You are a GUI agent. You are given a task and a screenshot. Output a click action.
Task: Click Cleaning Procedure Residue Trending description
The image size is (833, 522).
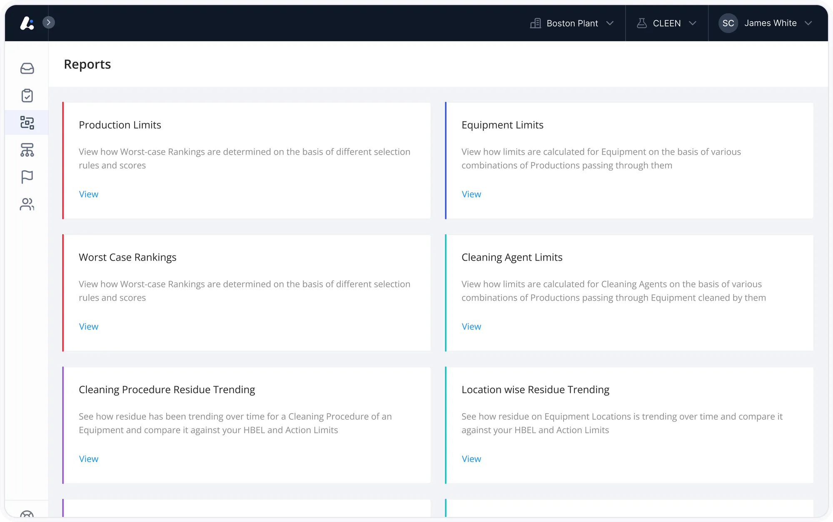(x=235, y=423)
